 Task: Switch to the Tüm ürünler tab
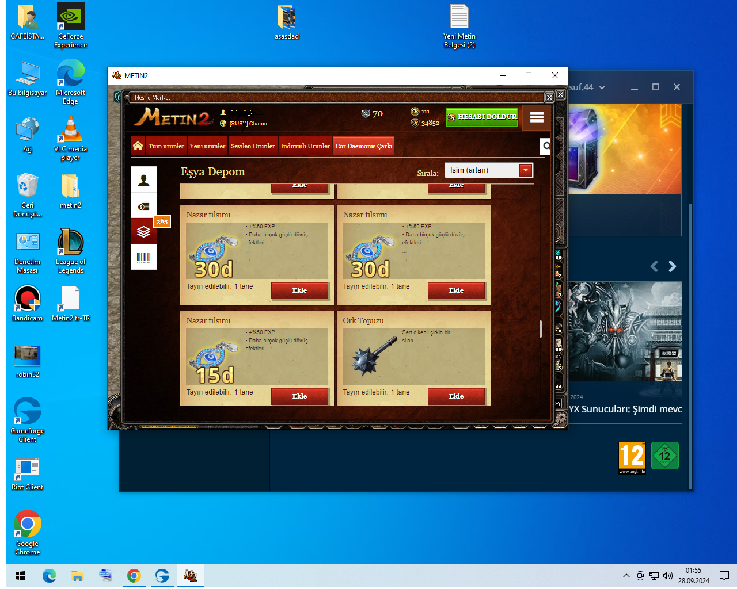tap(166, 146)
